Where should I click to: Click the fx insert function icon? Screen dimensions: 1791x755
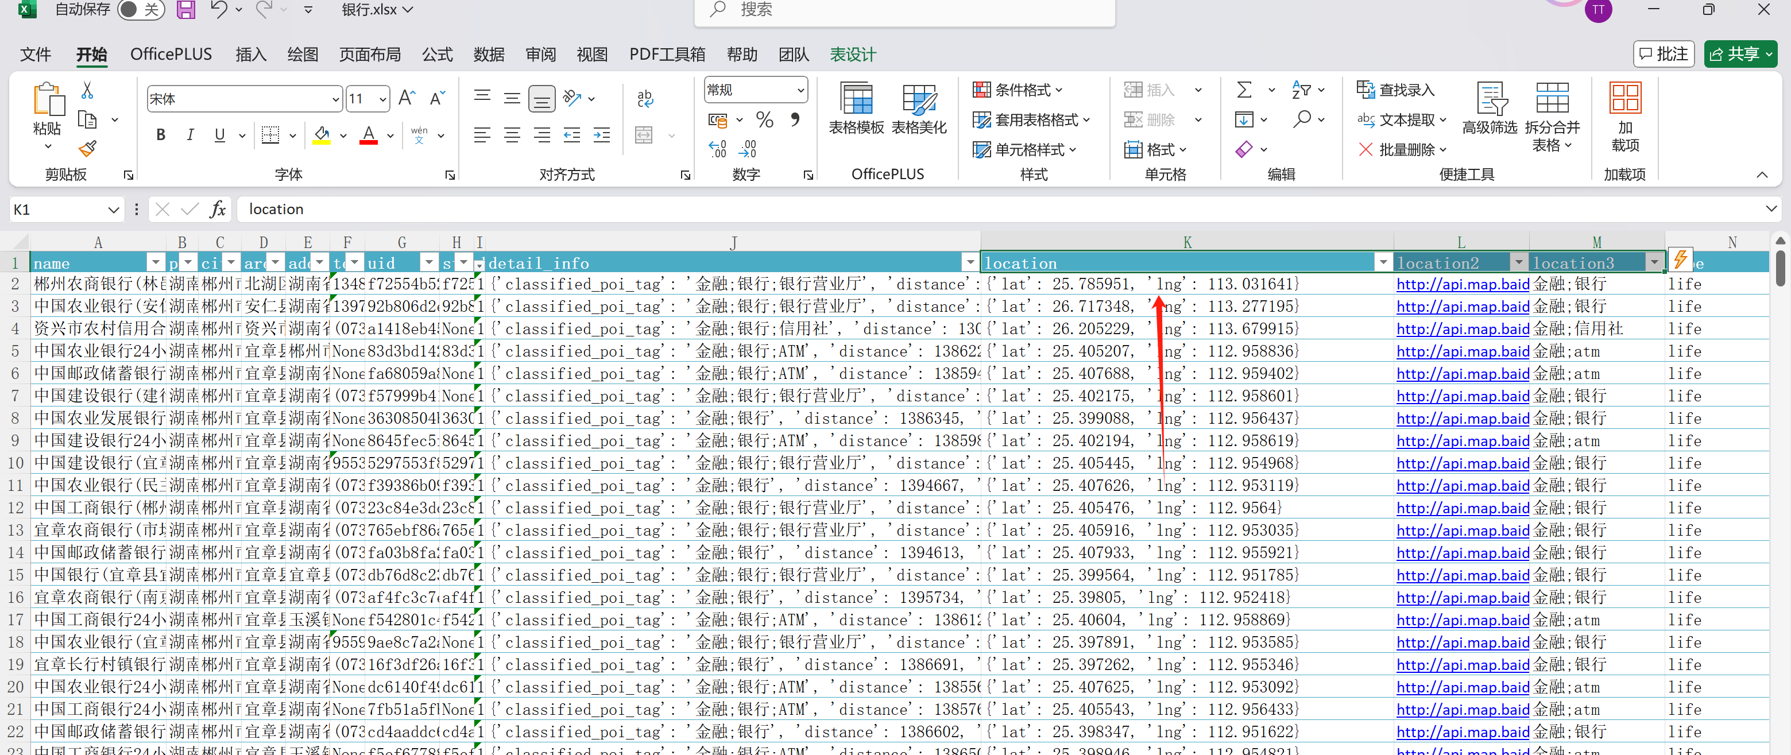pyautogui.click(x=218, y=209)
